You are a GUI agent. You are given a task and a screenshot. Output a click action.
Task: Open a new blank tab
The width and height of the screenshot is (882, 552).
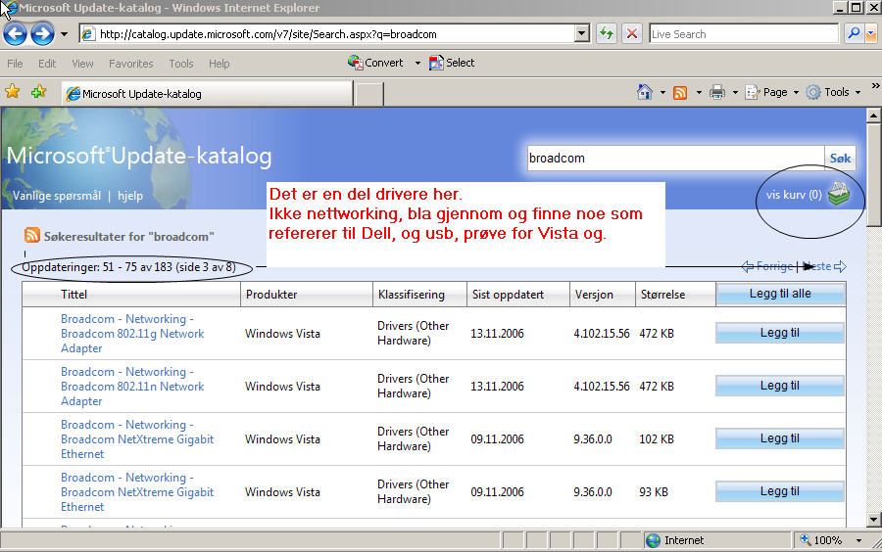(x=369, y=94)
